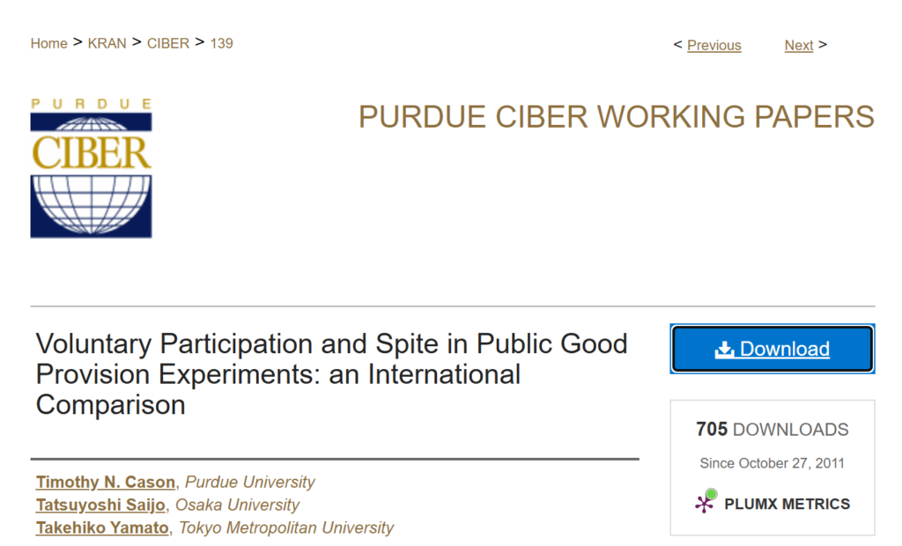This screenshot has width=902, height=546.
Task: Click the Osaka University affiliation text
Action: pos(237,505)
